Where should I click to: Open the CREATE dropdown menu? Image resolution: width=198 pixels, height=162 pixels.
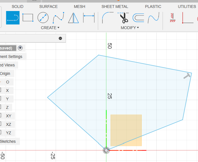50,28
